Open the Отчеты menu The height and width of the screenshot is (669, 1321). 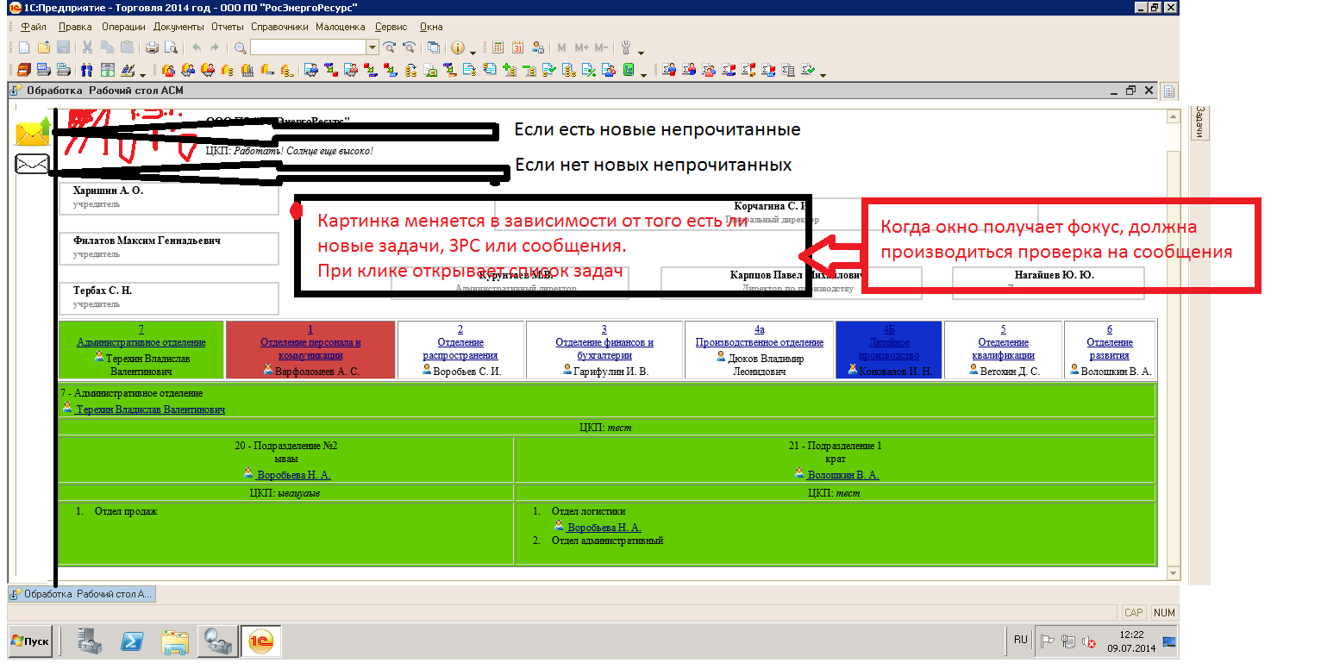[x=228, y=27]
